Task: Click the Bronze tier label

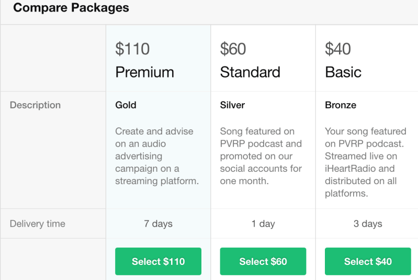Action: tap(341, 105)
